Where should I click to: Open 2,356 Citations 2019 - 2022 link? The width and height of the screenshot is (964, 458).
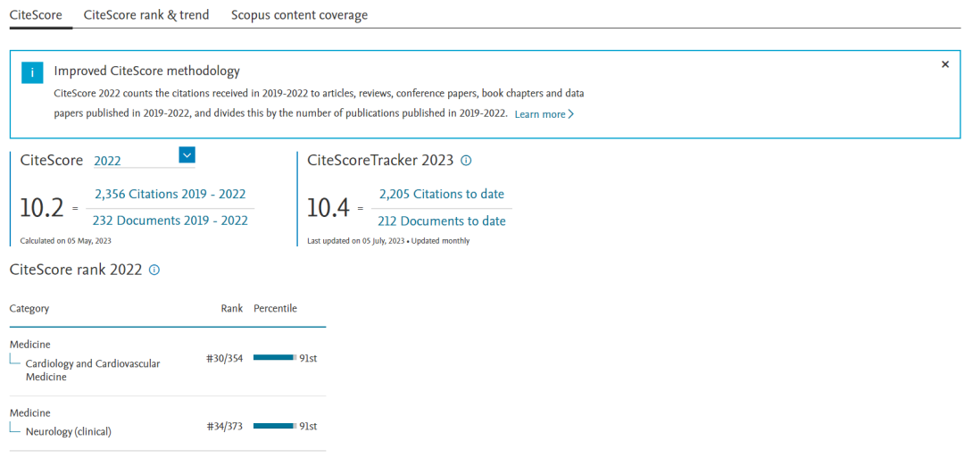pyautogui.click(x=170, y=195)
